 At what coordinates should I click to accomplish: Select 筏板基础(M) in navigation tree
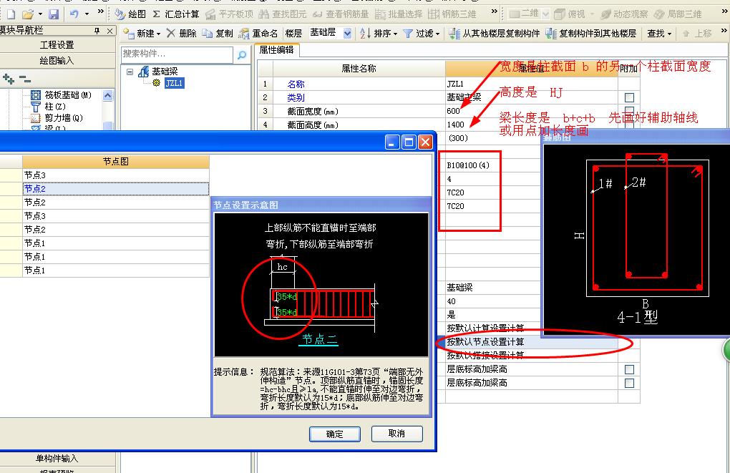click(x=61, y=95)
